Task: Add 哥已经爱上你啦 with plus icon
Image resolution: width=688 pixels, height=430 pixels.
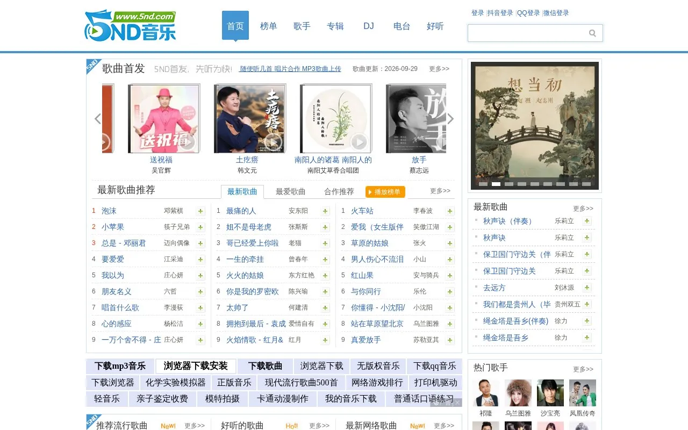Action: coord(325,243)
